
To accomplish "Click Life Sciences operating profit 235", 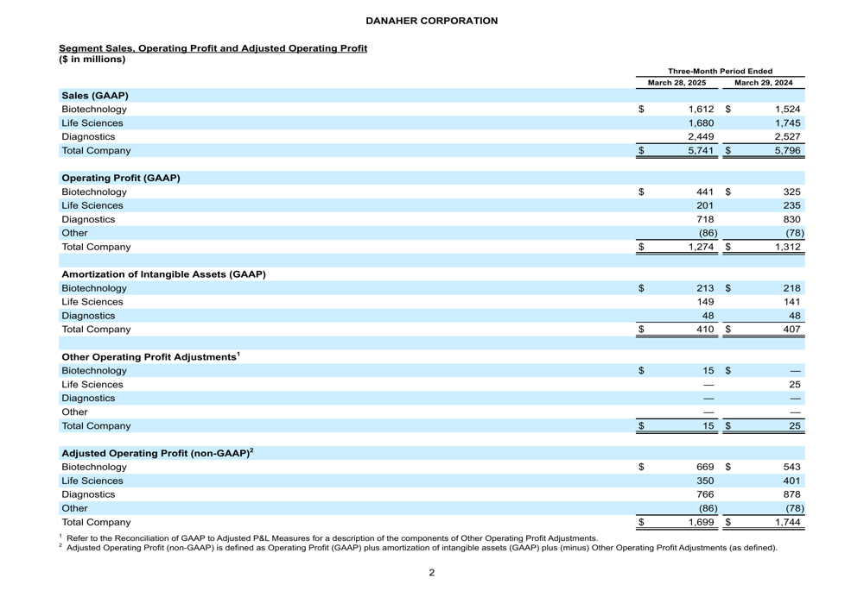I will click(792, 205).
